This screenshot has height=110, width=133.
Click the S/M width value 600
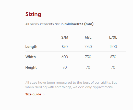click(x=65, y=57)
